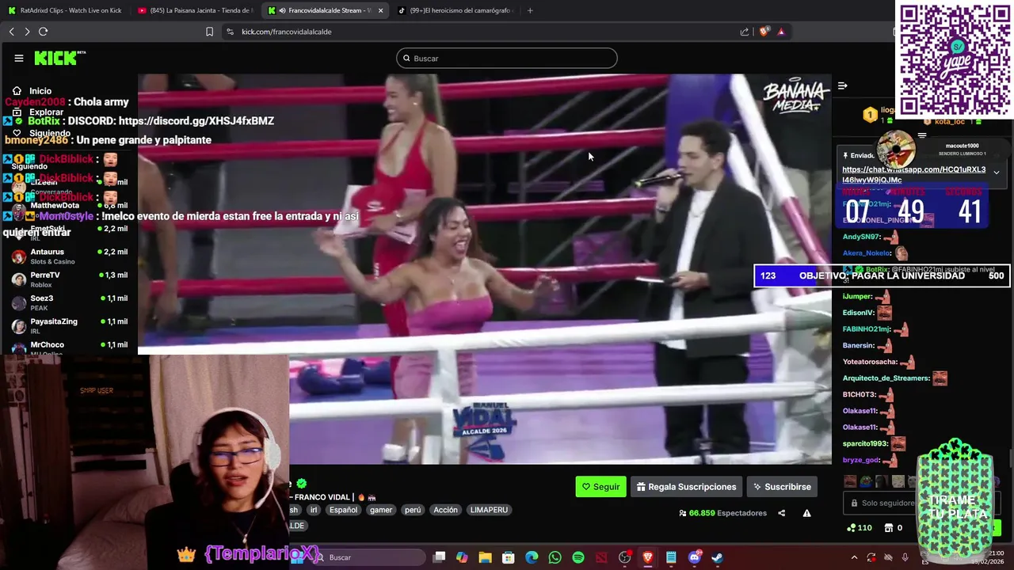Focus the Kick Buscar search field
Image resolution: width=1014 pixels, height=570 pixels.
point(507,58)
